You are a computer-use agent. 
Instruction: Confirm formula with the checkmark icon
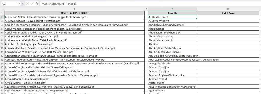tap(32, 4)
